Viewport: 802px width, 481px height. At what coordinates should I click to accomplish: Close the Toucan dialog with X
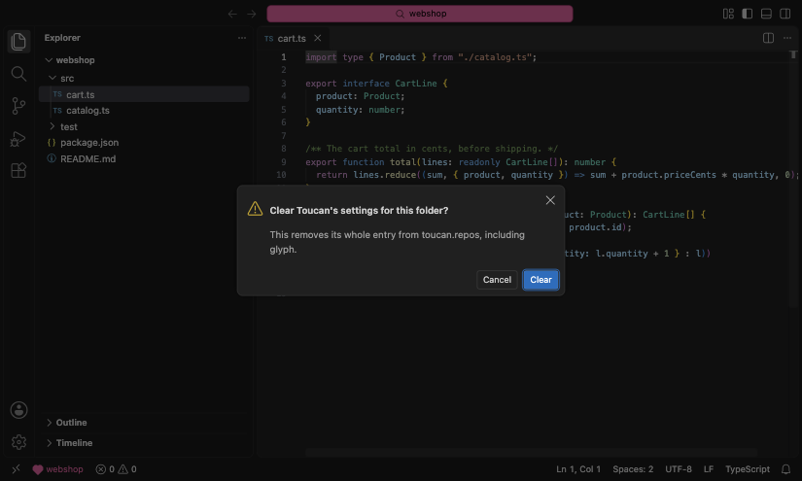(550, 200)
